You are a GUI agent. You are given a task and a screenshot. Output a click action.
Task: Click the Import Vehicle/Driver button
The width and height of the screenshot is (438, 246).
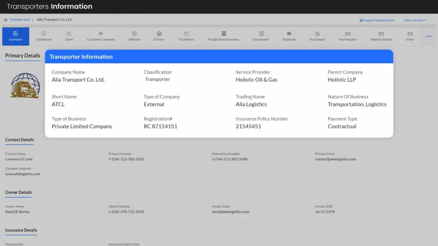tap(377, 20)
